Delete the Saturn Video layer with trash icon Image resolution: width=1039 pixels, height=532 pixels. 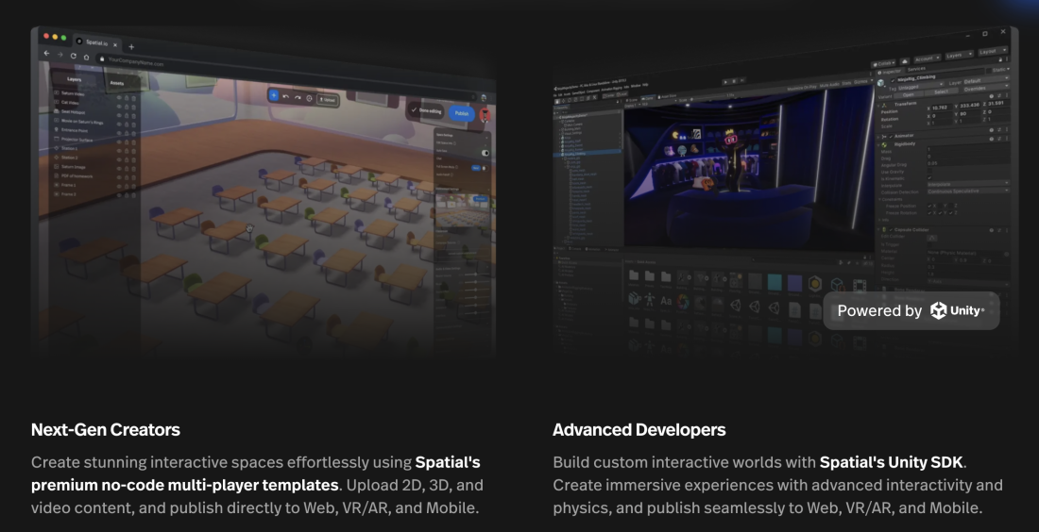coord(134,99)
